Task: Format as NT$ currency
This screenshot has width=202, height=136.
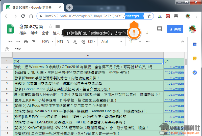Action: (60, 42)
